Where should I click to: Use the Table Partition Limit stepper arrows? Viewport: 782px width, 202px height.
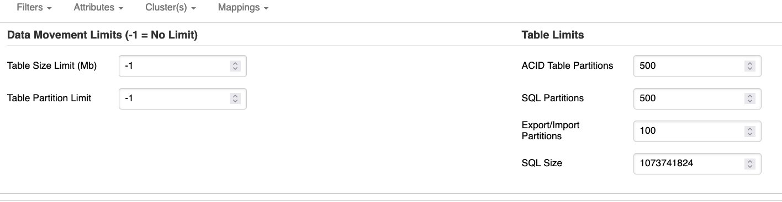[235, 99]
